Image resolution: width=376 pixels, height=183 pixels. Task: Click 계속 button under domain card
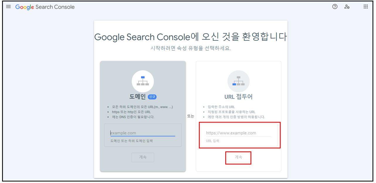click(143, 157)
